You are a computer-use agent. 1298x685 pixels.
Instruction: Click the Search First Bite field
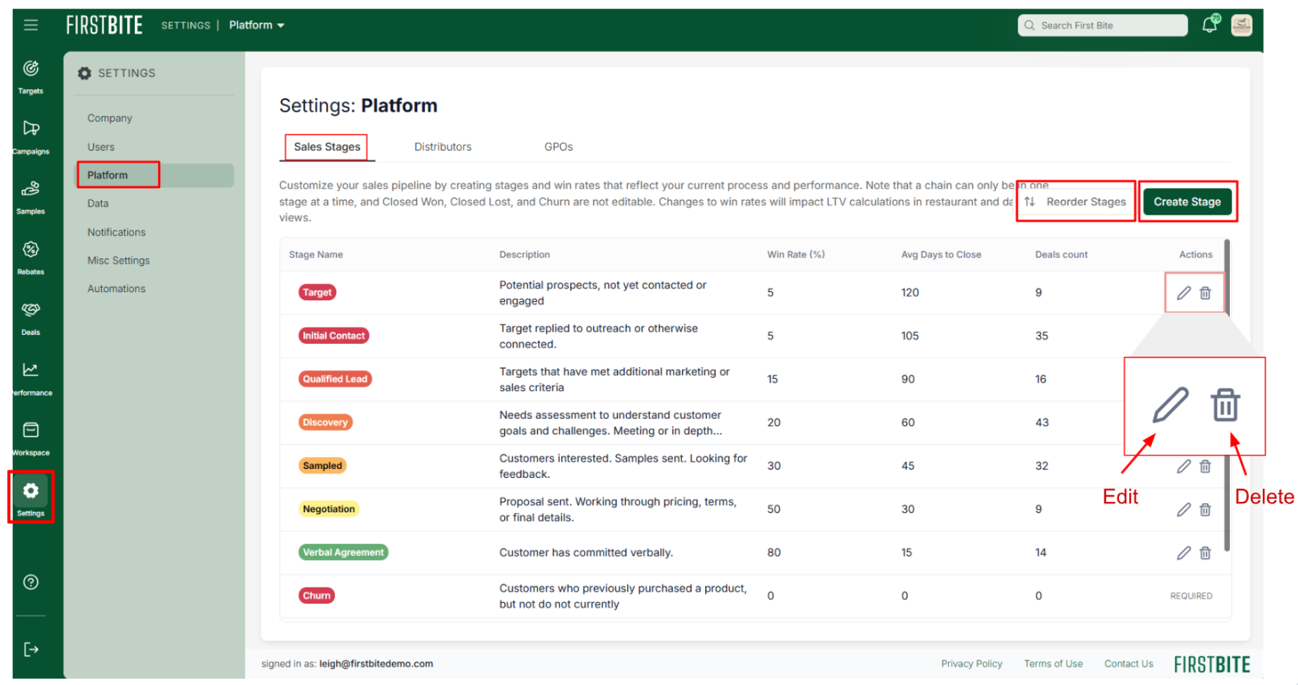[1103, 25]
